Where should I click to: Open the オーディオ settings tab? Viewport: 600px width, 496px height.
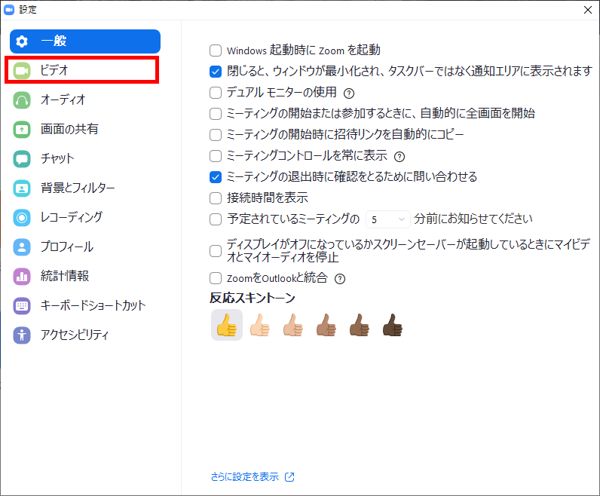click(x=85, y=100)
